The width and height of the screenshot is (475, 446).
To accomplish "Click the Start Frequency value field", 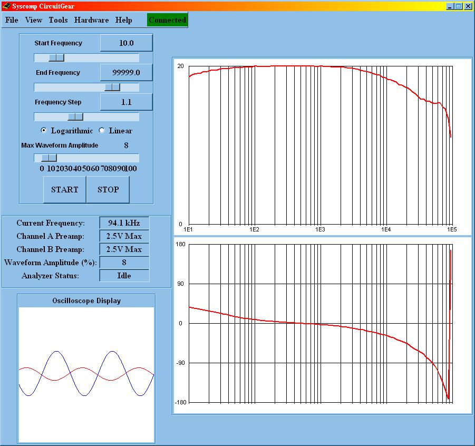I will click(x=127, y=43).
